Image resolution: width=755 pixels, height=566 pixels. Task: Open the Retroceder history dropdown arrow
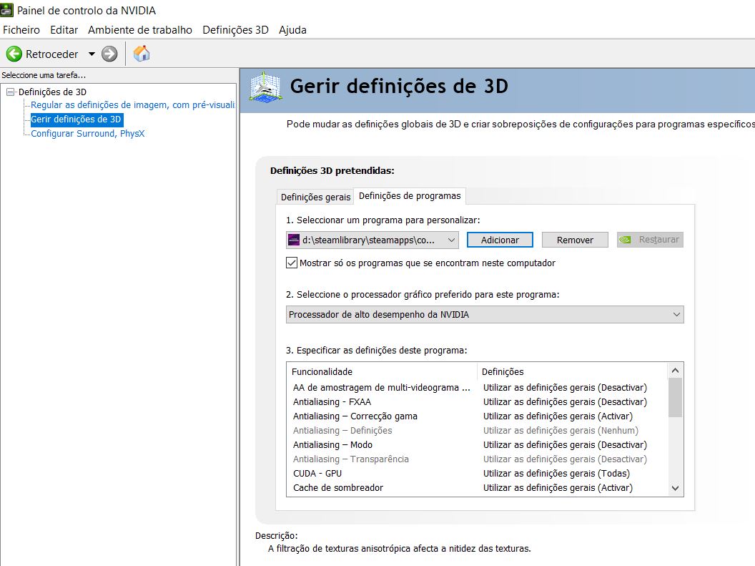click(92, 54)
